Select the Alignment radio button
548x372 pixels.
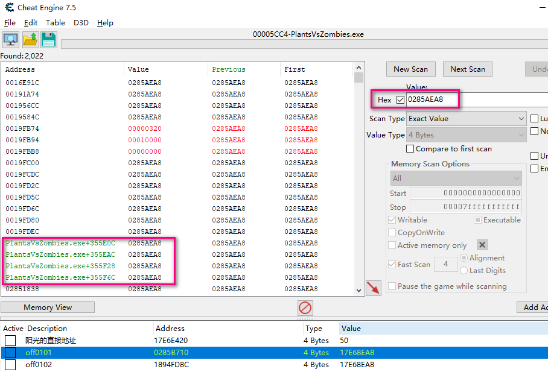(x=464, y=258)
